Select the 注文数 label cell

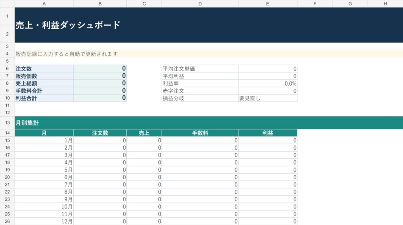coord(44,69)
